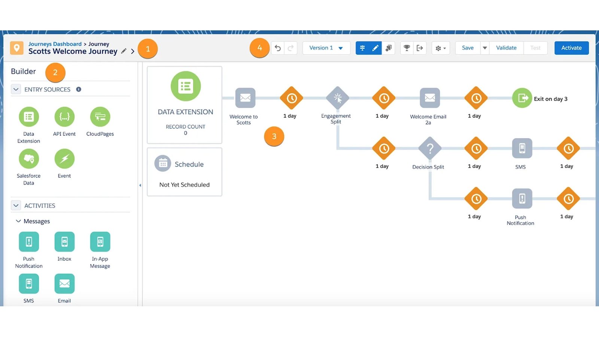Click the redo arrow in toolbar

tap(291, 48)
